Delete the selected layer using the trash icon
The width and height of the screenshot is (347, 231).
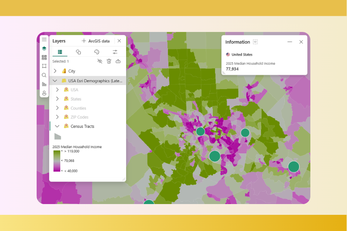109,61
